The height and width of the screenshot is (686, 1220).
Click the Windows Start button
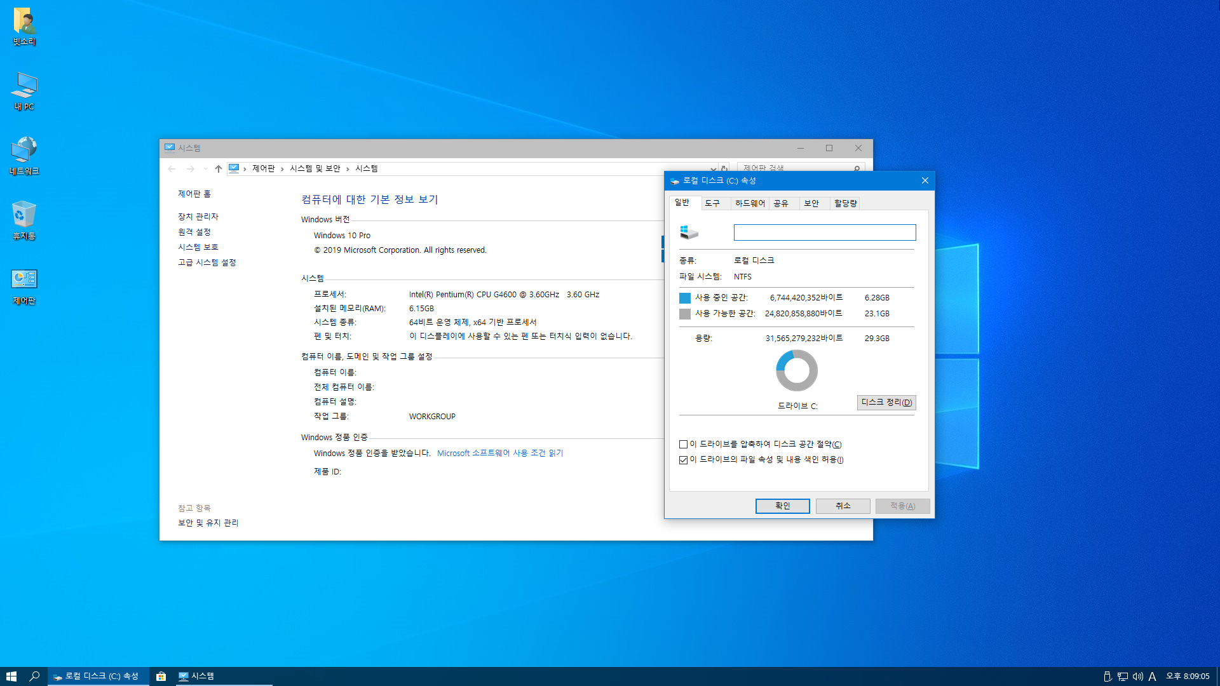point(11,676)
